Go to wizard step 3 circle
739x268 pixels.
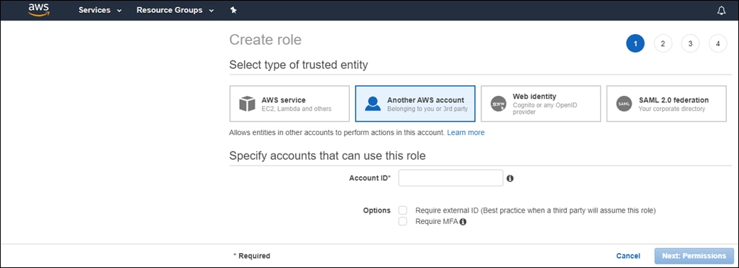[691, 44]
